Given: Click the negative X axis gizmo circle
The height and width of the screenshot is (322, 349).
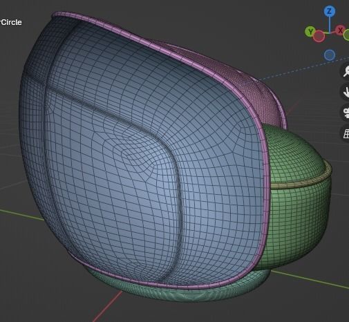Looking at the screenshot, I should click(319, 36).
